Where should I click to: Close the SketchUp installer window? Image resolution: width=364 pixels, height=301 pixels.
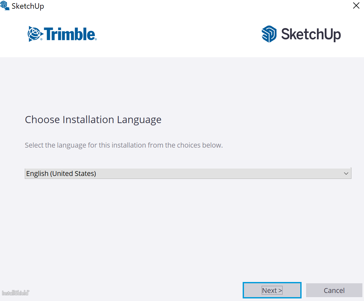point(356,6)
